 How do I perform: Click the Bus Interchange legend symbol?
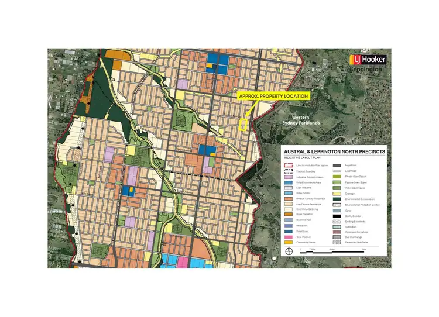337,236
